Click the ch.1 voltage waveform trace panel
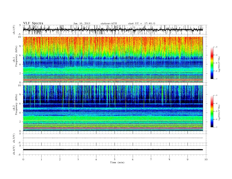This screenshot has height=179, width=232. point(113,30)
